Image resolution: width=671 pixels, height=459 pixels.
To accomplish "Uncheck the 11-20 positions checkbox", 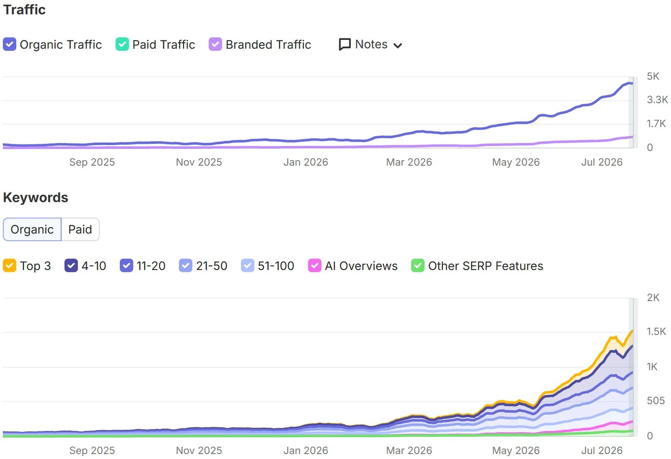I will [126, 266].
